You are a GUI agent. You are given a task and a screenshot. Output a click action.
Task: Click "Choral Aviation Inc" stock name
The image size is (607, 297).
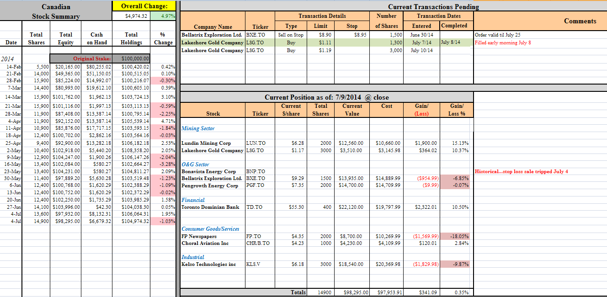coord(205,243)
